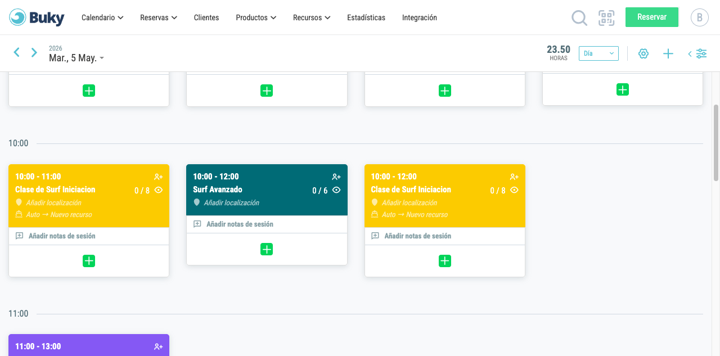Viewport: 720px width, 356px height.
Task: Open the filter sliders panel icon
Action: [x=698, y=53]
